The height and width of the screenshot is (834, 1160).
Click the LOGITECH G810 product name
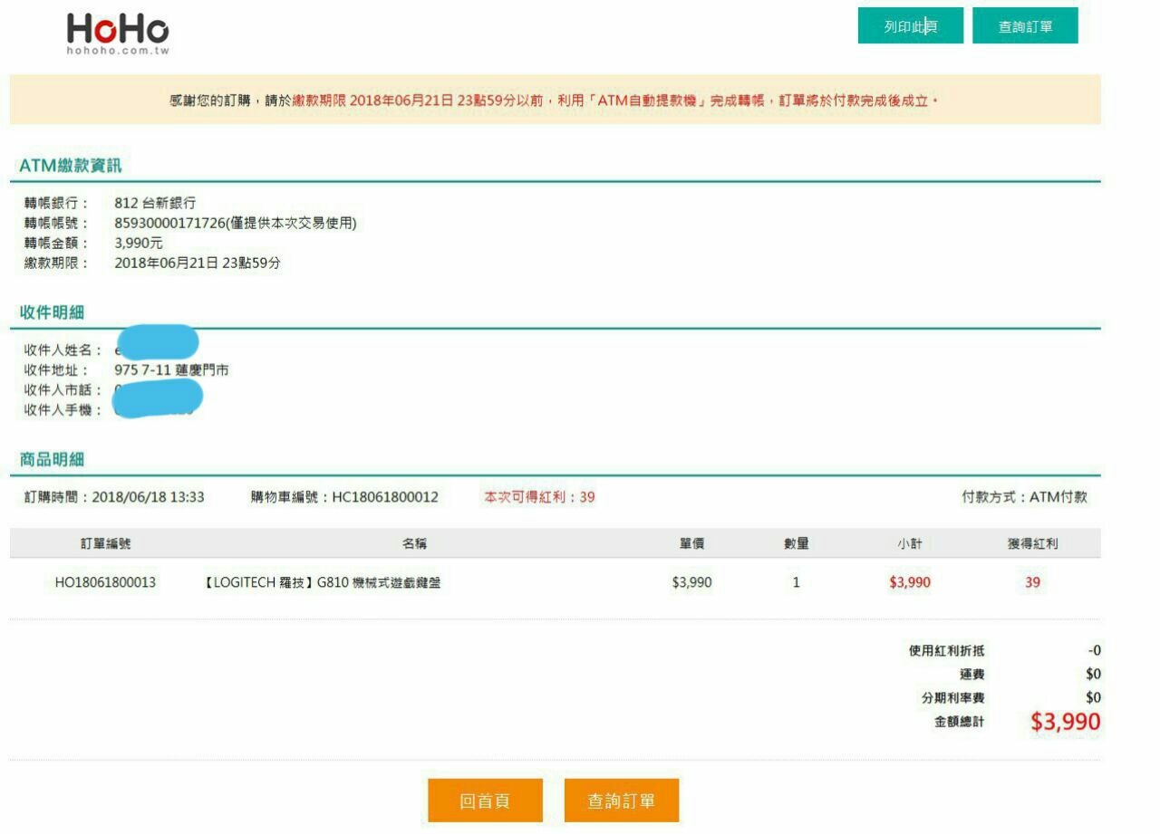click(318, 583)
